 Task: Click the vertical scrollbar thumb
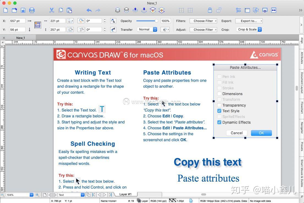click(297, 88)
